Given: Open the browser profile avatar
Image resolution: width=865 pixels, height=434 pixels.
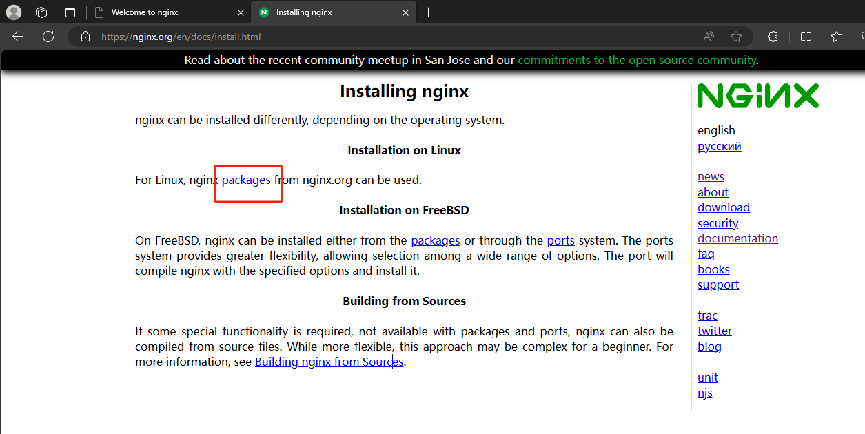Looking at the screenshot, I should click(14, 12).
